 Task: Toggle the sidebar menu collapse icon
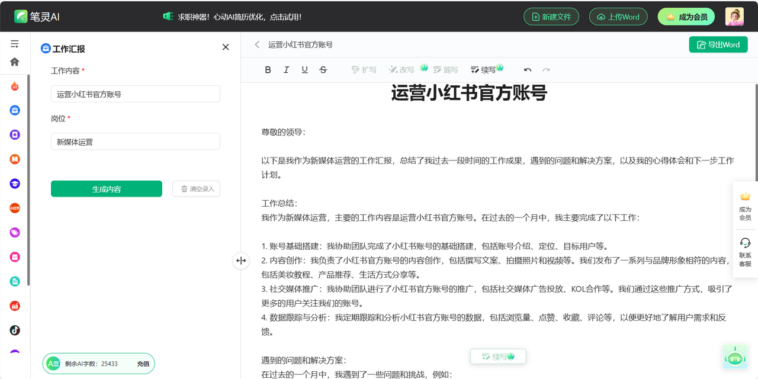click(15, 44)
